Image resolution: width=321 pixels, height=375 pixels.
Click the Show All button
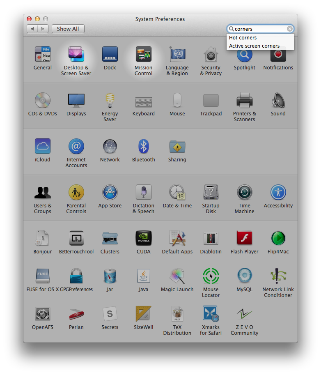(x=68, y=29)
